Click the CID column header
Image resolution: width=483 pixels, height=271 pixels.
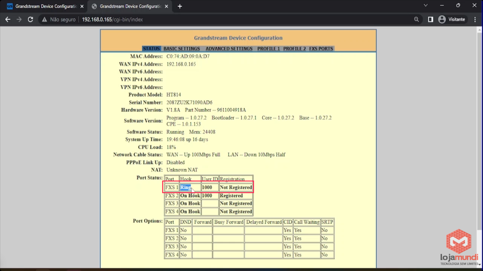(288, 222)
